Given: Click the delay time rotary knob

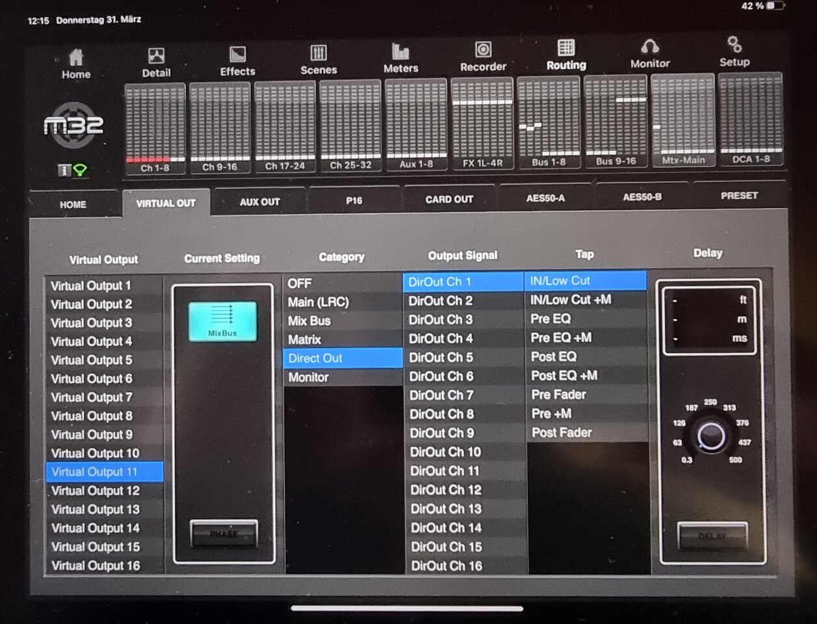Looking at the screenshot, I should 711,436.
